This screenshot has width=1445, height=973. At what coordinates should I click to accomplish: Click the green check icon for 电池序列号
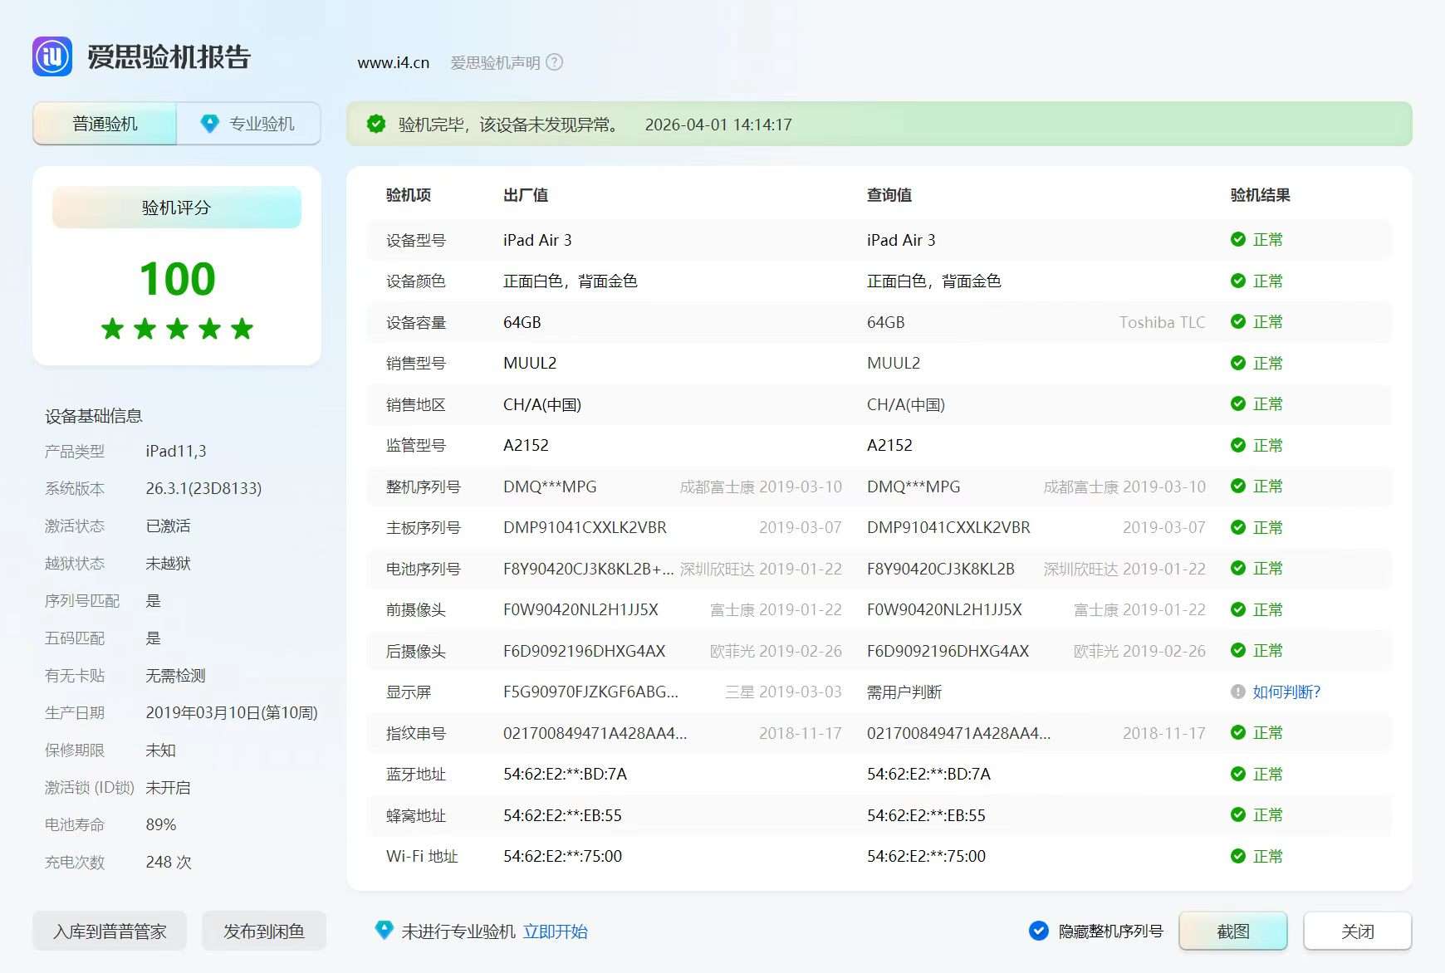click(1237, 569)
